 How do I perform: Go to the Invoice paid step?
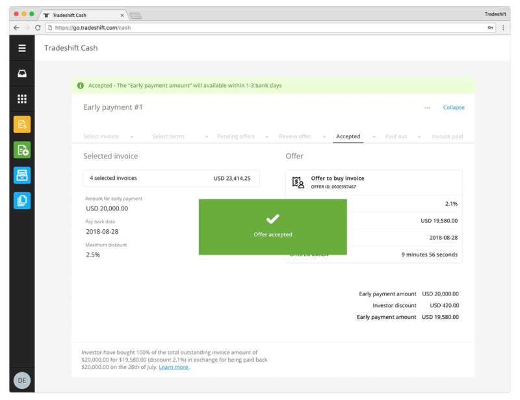(x=447, y=136)
